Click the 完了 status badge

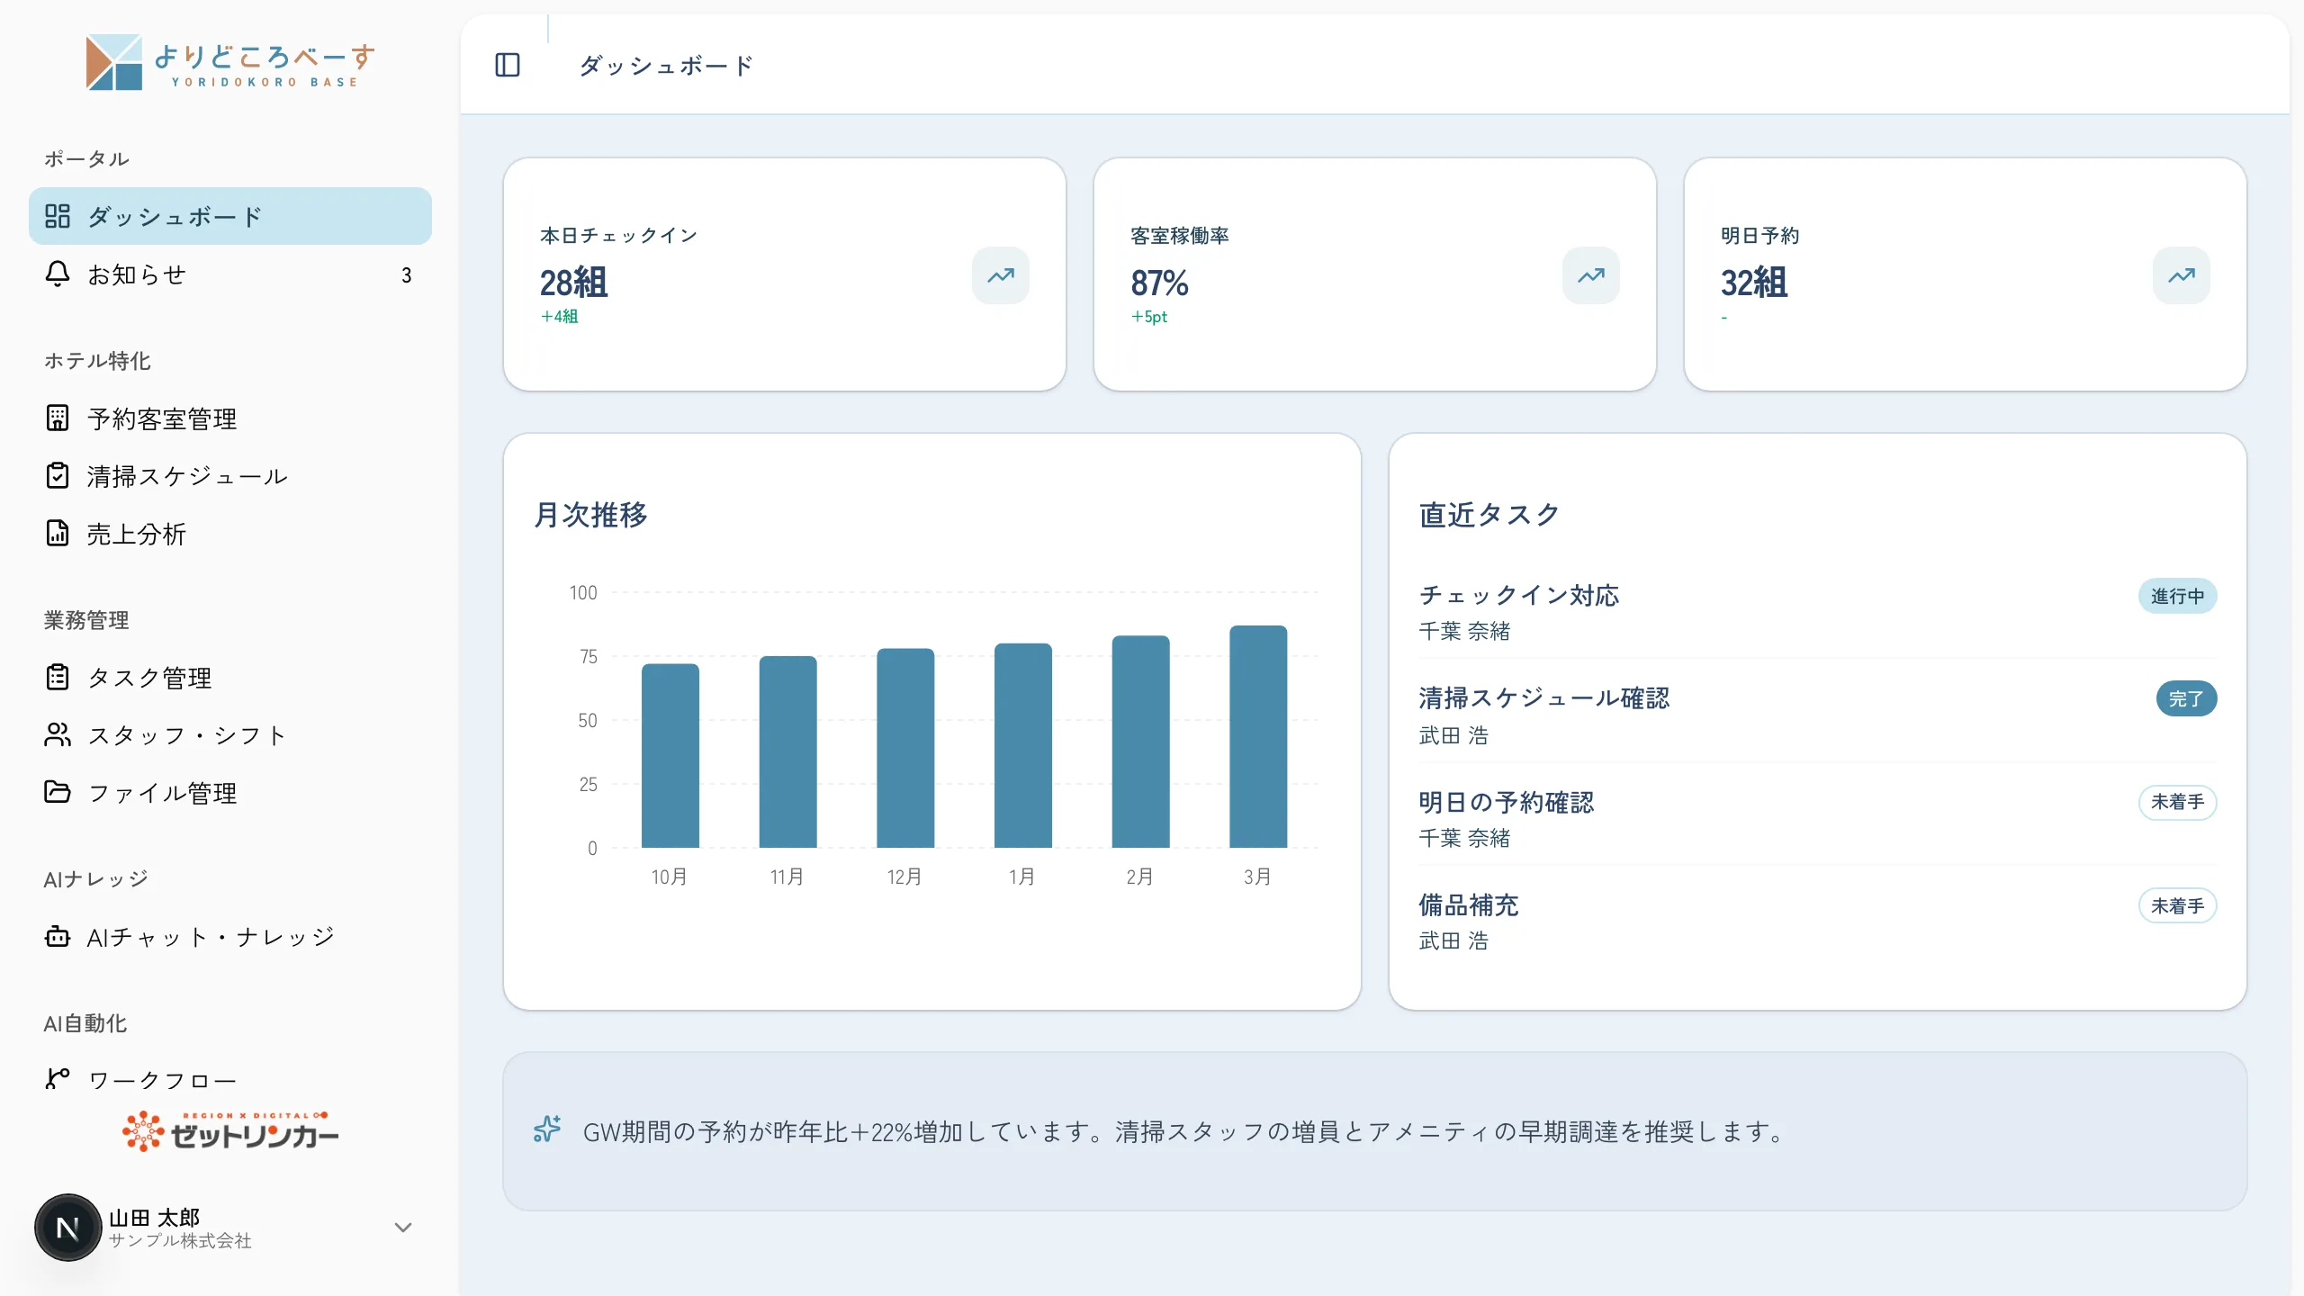click(2186, 698)
